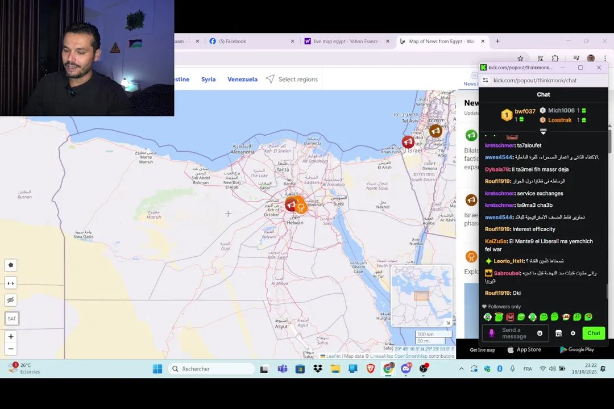
Task: Open Mich1006 leaderboard entry
Action: 561,110
